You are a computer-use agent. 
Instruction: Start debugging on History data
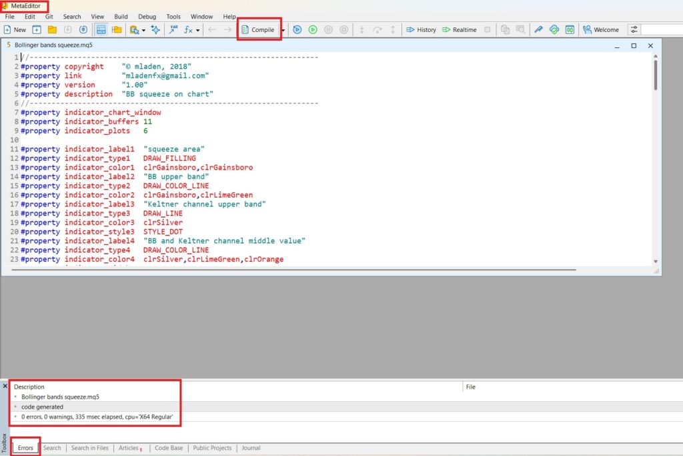click(421, 30)
